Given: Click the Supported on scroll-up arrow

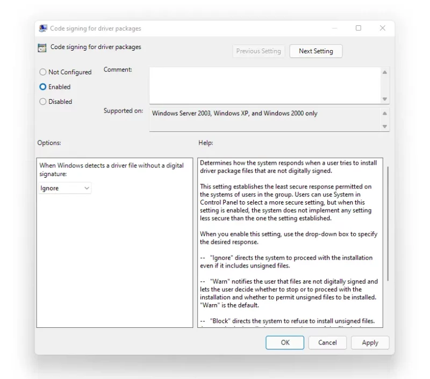Looking at the screenshot, I should tap(385, 114).
